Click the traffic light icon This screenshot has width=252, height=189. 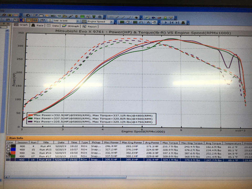coord(76,16)
